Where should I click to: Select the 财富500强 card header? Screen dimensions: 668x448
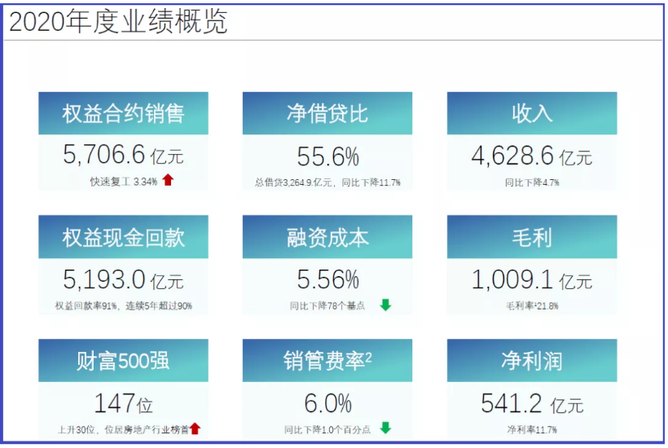point(124,360)
